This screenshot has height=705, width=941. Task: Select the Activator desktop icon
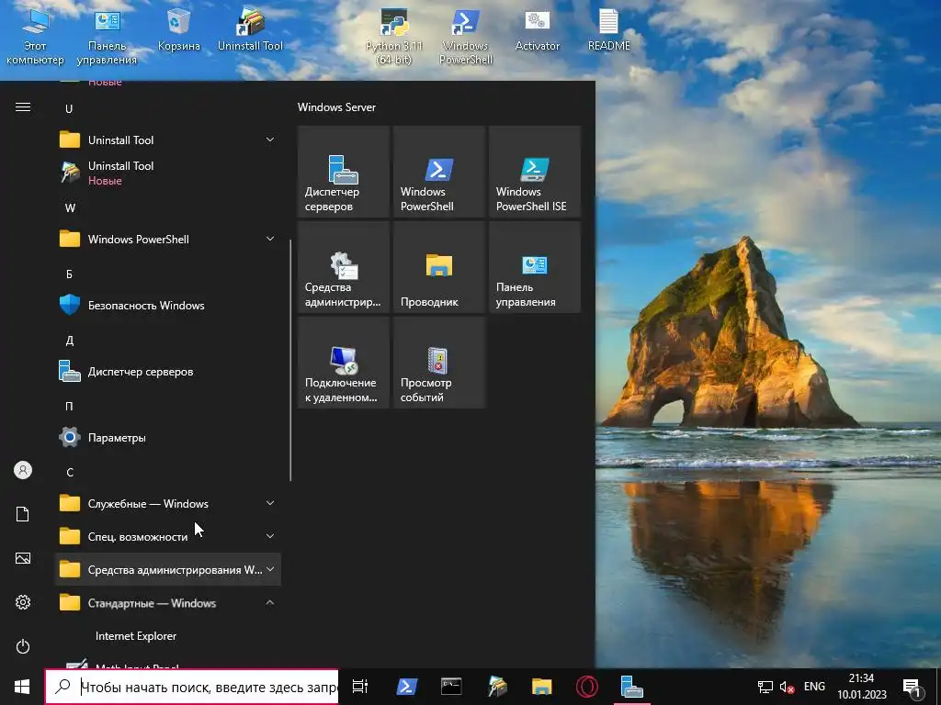pos(537,30)
